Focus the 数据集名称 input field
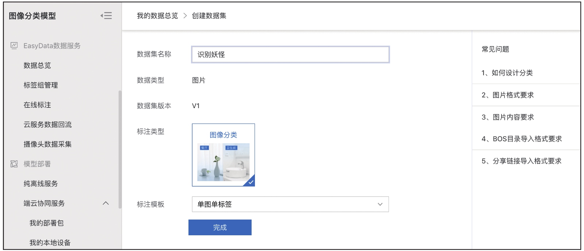The width and height of the screenshot is (584, 251). (290, 54)
